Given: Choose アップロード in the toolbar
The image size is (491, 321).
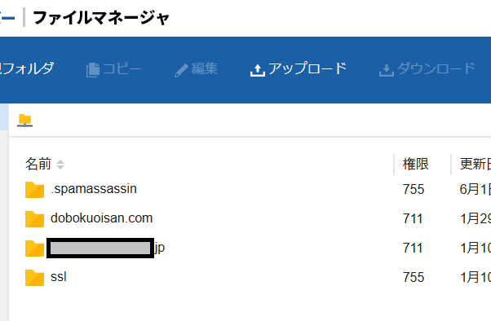Looking at the screenshot, I should tap(307, 68).
